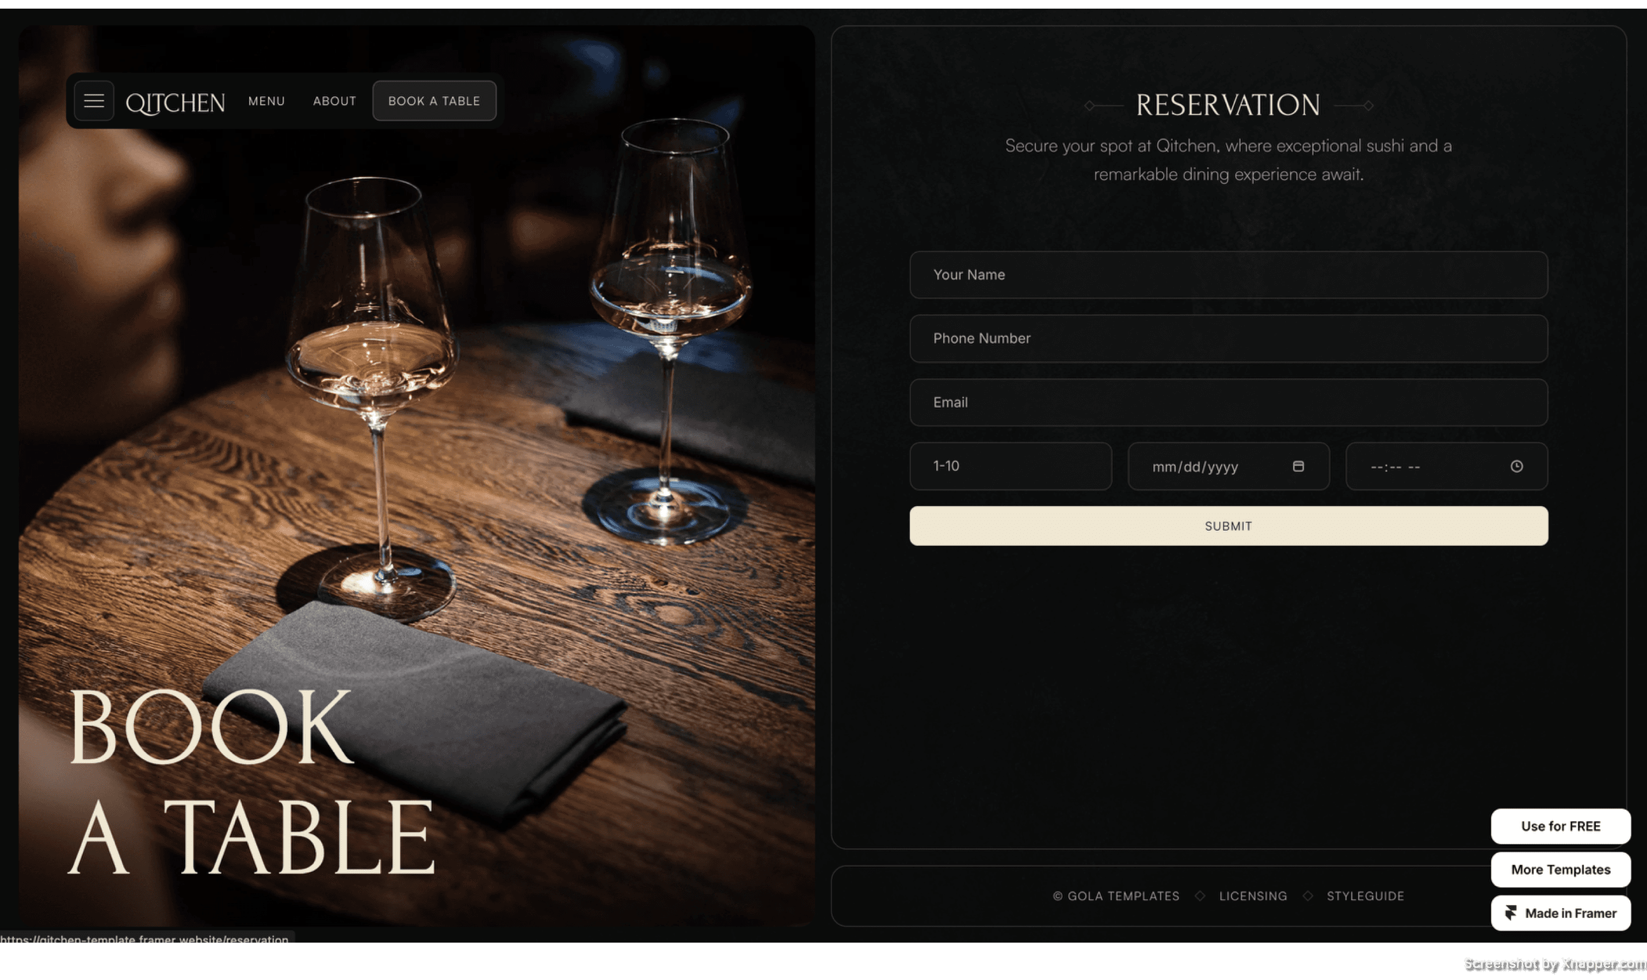Image resolution: width=1647 pixels, height=980 pixels.
Task: Submit the reservation form
Action: pyautogui.click(x=1228, y=526)
